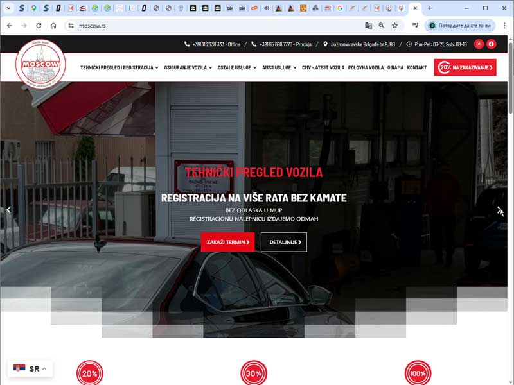Click the zoom magnifier icon in address bar
This screenshot has width=514, height=385.
pos(382,26)
